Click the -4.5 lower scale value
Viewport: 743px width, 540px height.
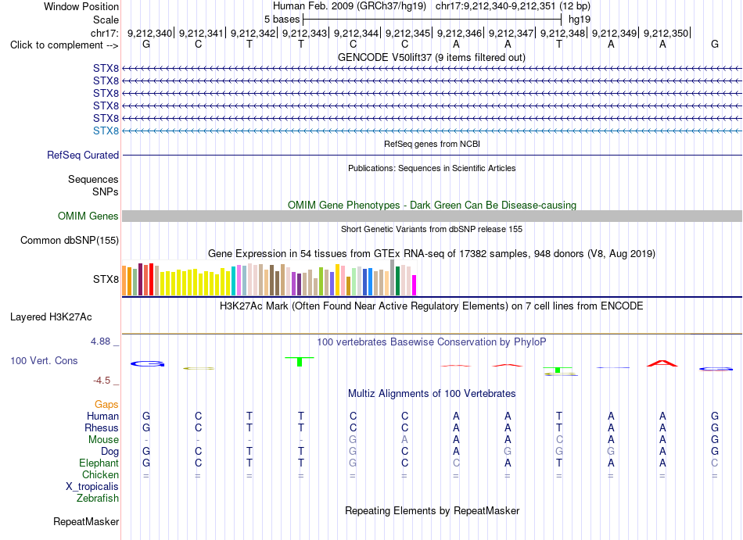(102, 381)
